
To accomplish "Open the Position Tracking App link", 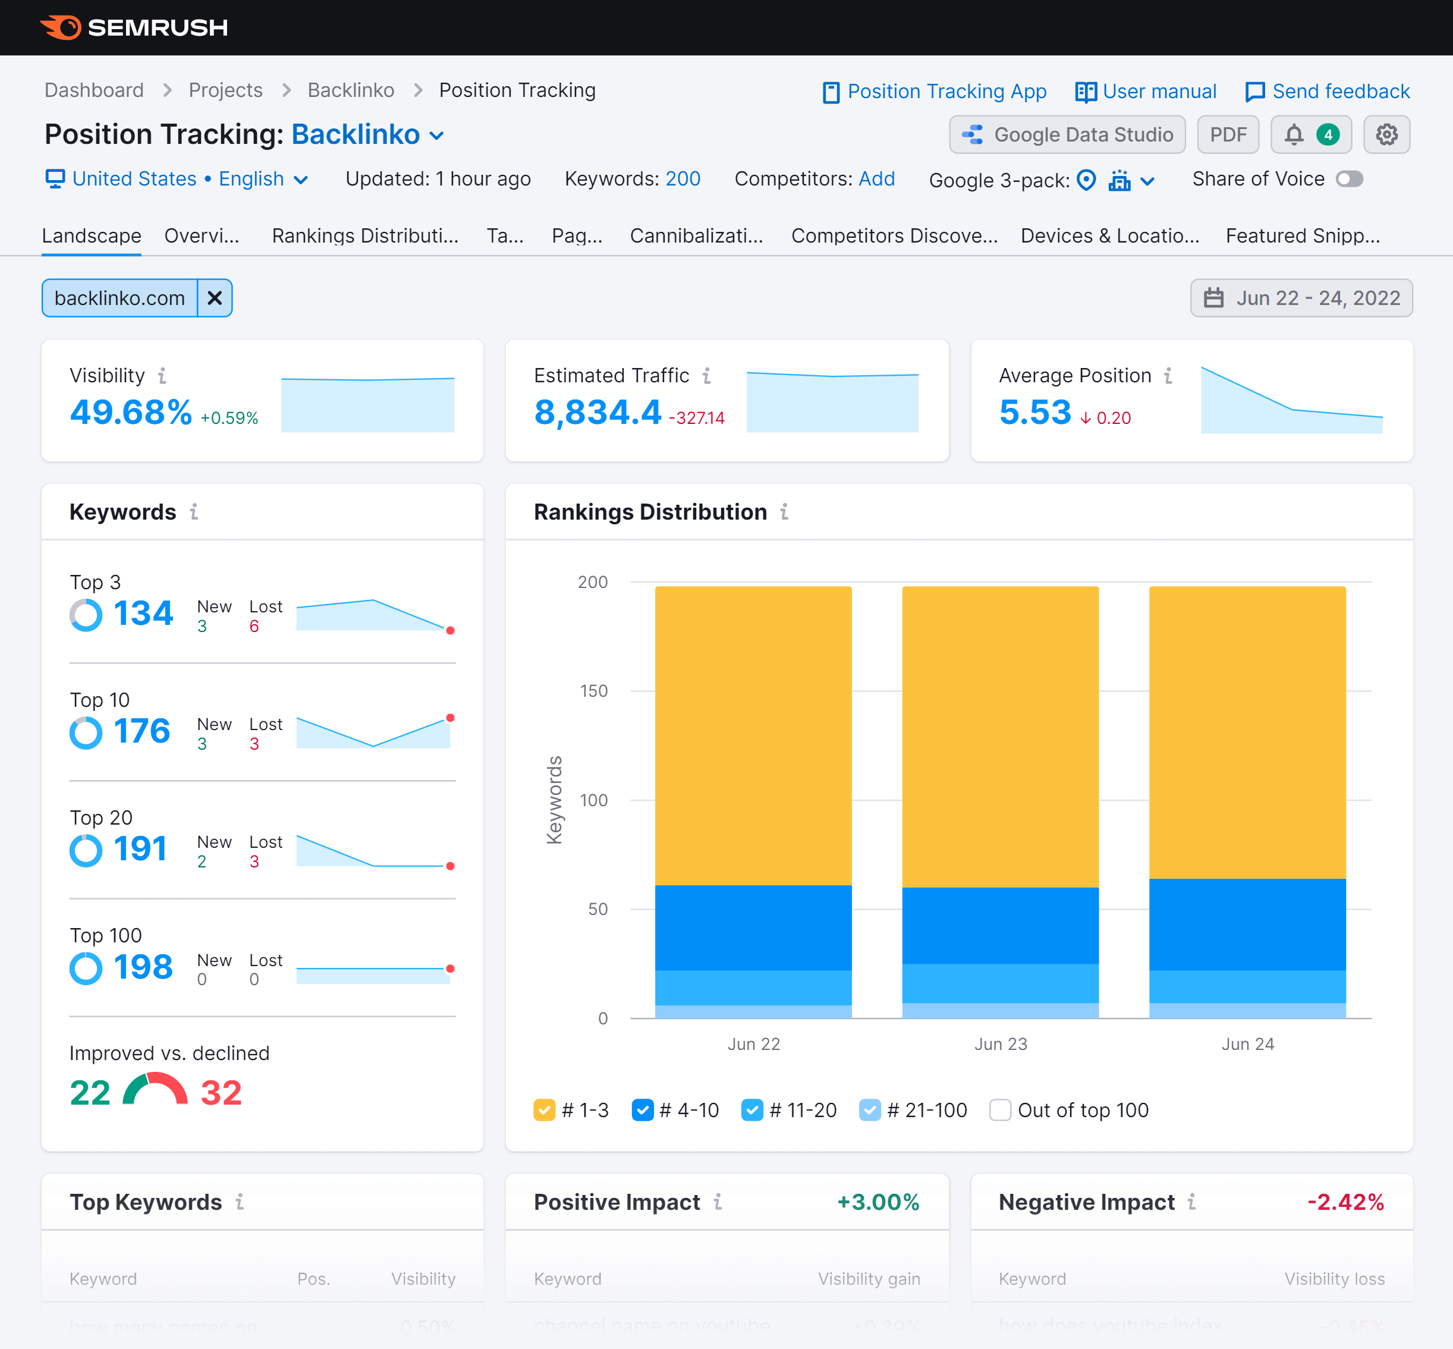I will tap(934, 91).
